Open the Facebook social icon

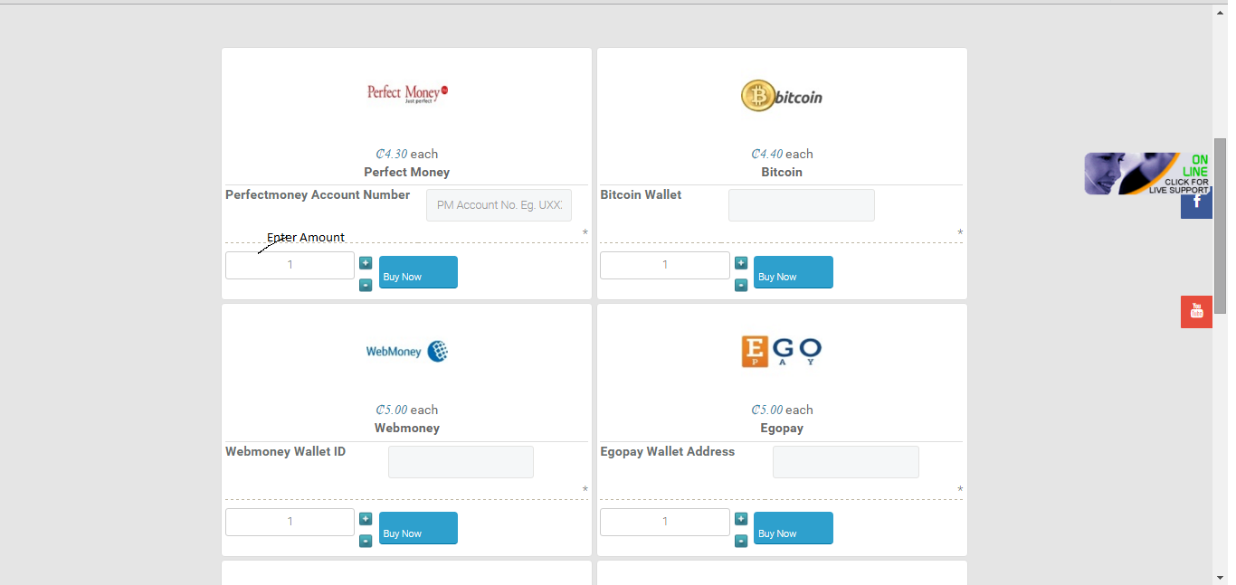[1196, 203]
